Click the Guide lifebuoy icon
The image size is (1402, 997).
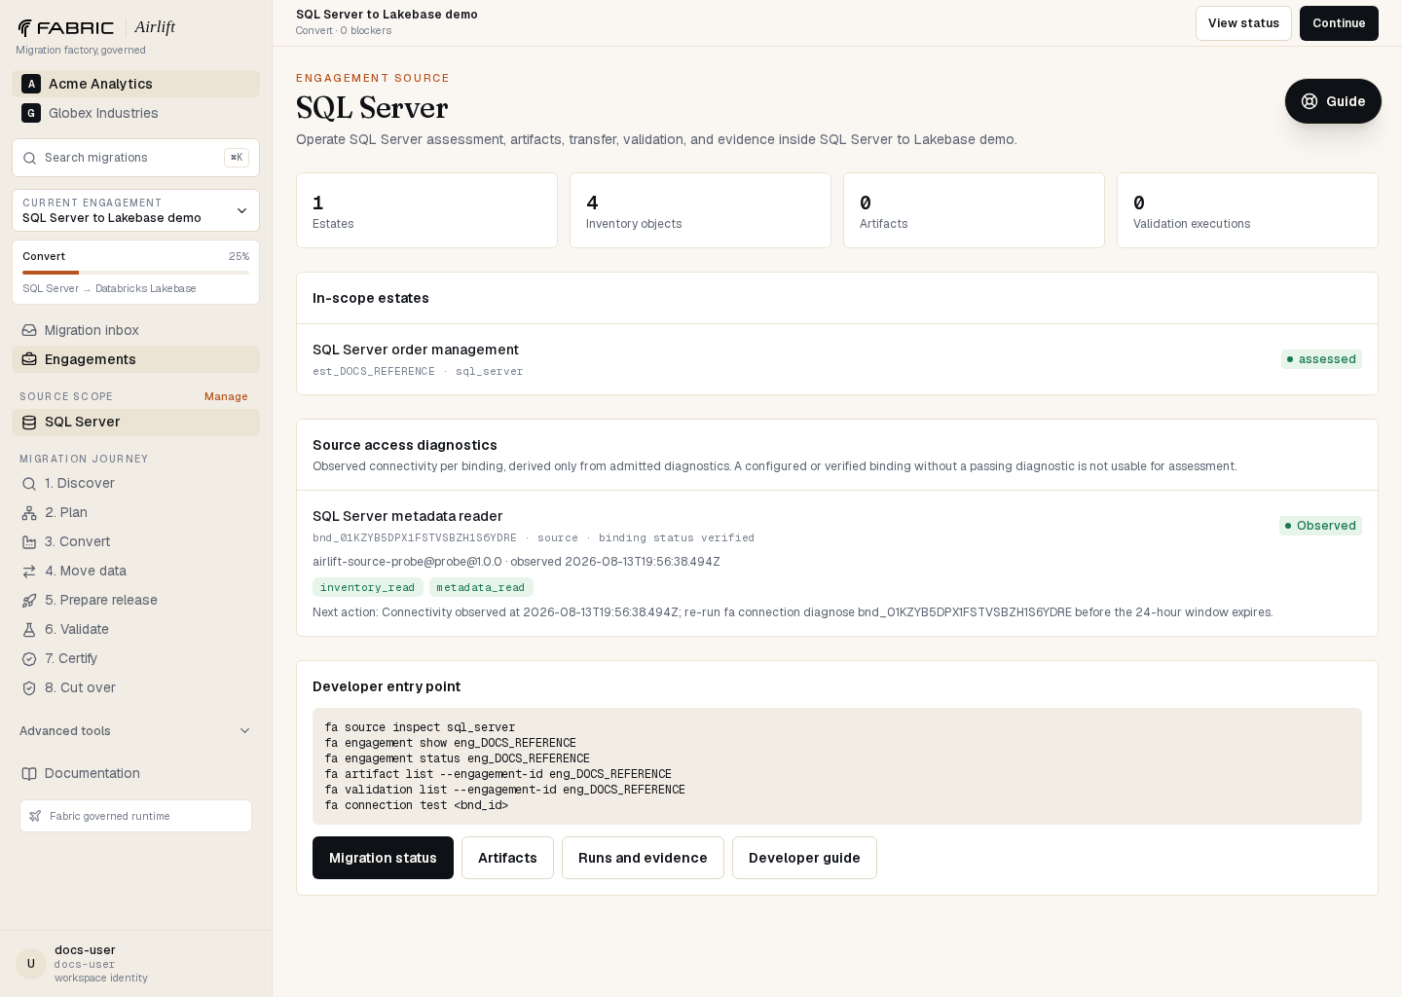(1310, 101)
